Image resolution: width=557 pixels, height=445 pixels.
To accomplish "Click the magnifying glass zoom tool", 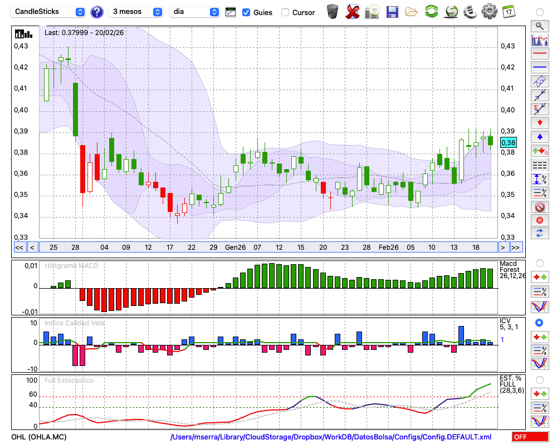I will point(539,26).
